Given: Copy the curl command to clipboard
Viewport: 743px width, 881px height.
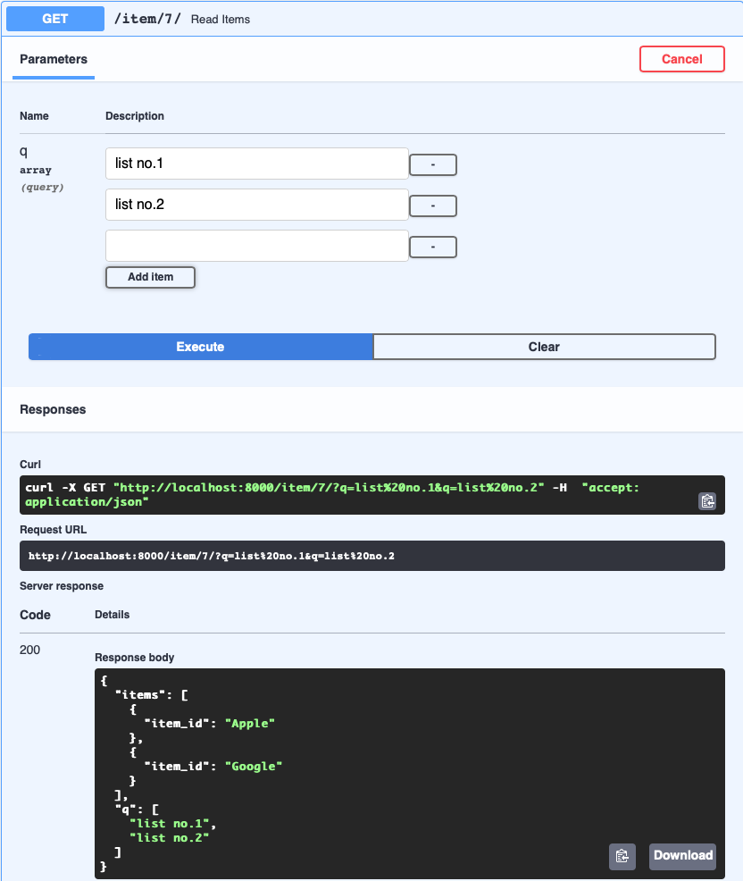Looking at the screenshot, I should coord(707,500).
